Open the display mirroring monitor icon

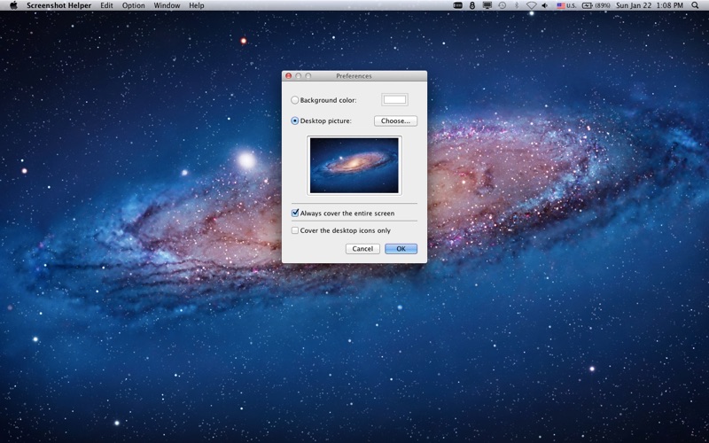pos(487,5)
